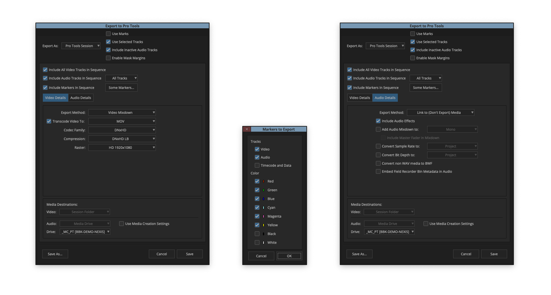Check Embed Field Recorder Bin Metadata in Audio
Screen dimensions: 551x295
[x=378, y=171]
